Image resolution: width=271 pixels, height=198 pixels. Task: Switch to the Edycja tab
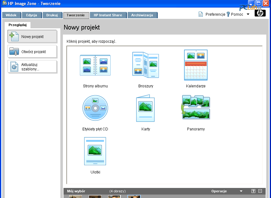point(32,15)
